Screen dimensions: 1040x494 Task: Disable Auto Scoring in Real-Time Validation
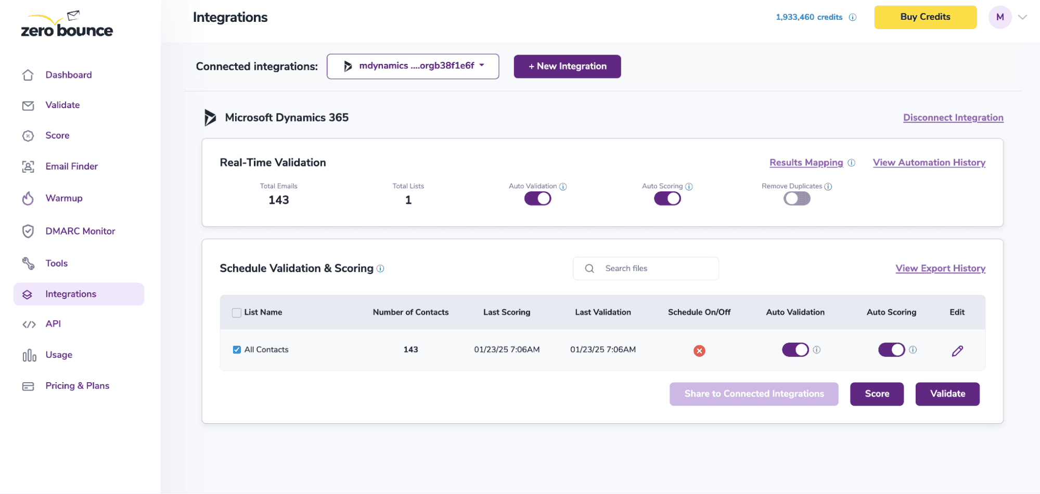667,198
